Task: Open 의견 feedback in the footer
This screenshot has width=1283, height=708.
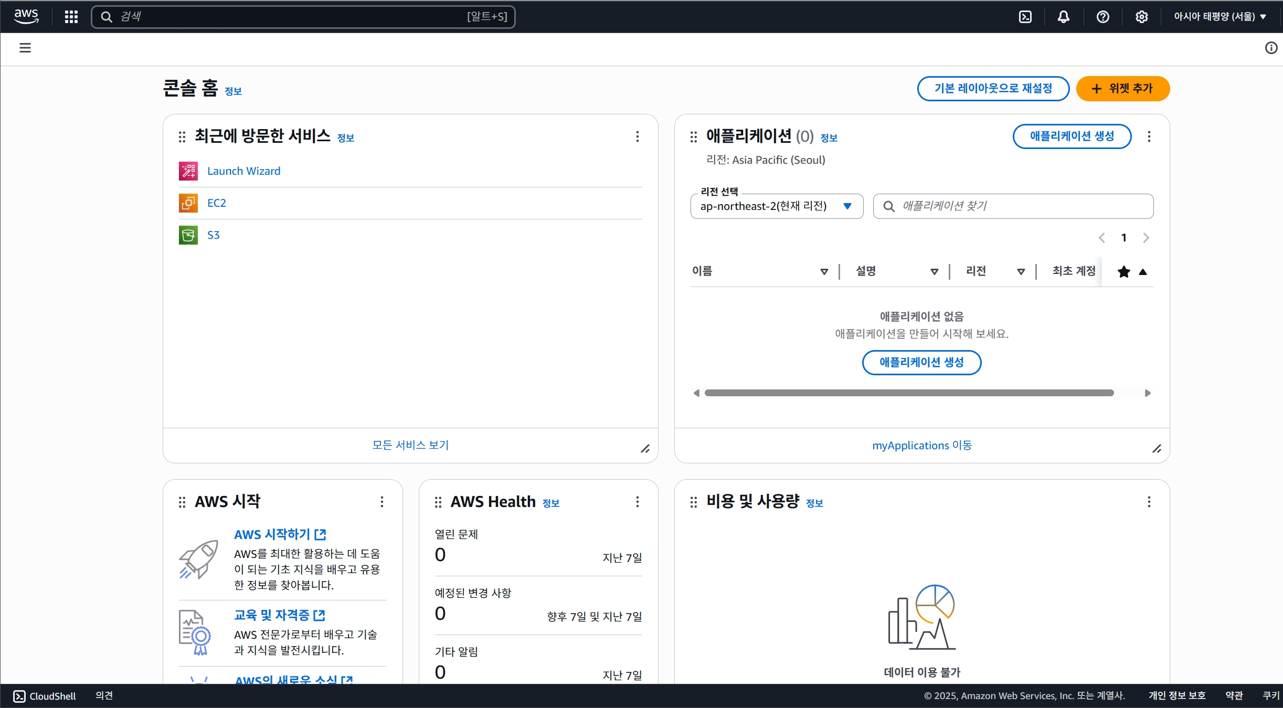Action: tap(104, 695)
